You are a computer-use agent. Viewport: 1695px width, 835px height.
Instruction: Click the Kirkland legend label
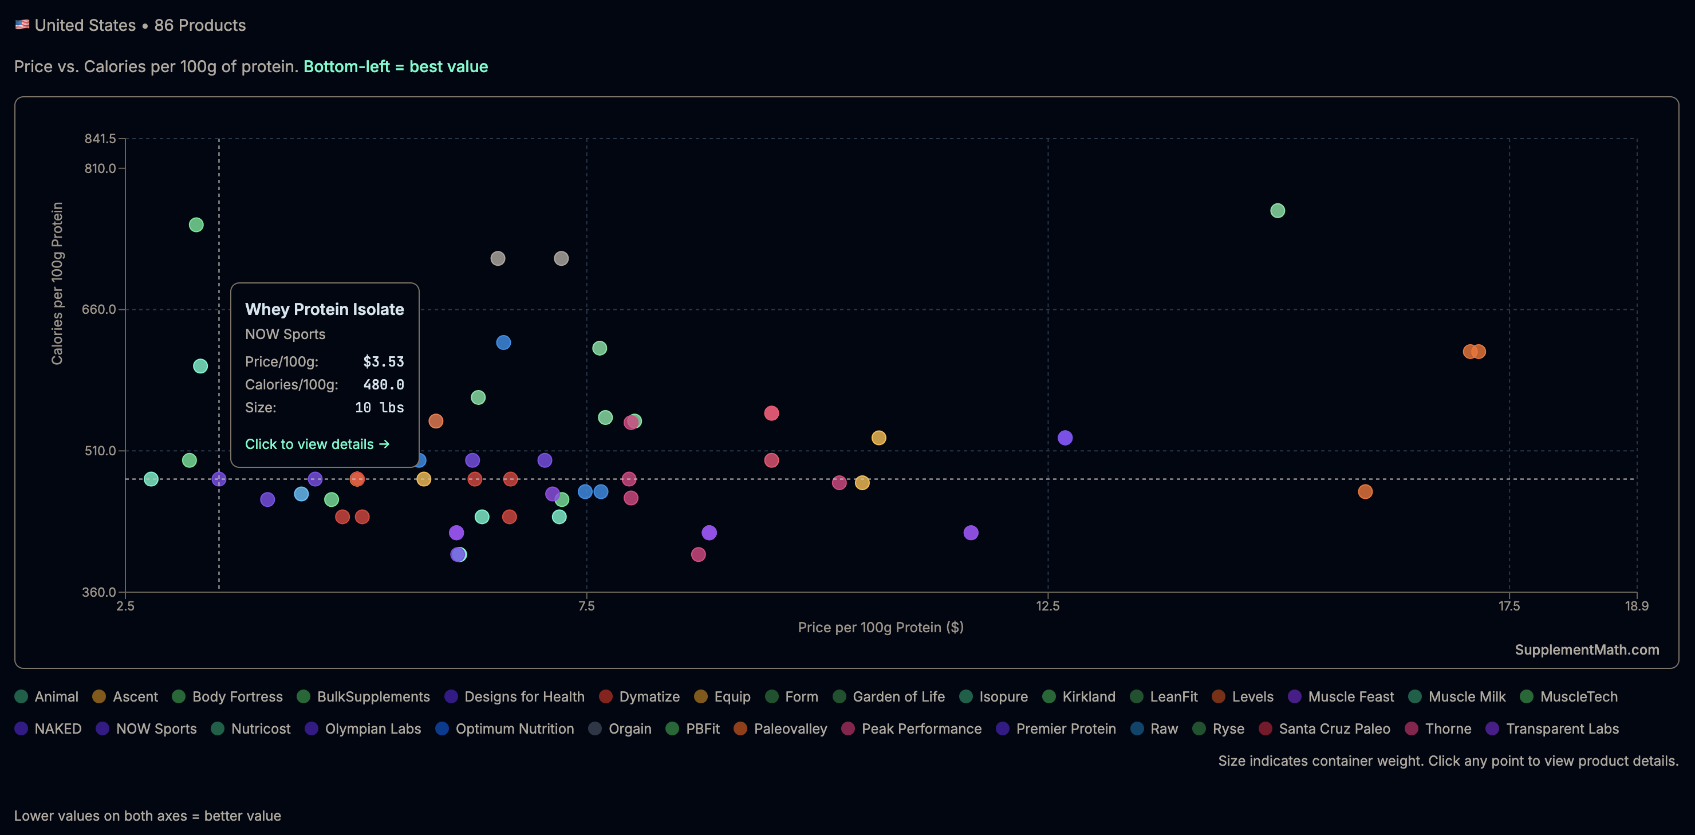point(1089,696)
